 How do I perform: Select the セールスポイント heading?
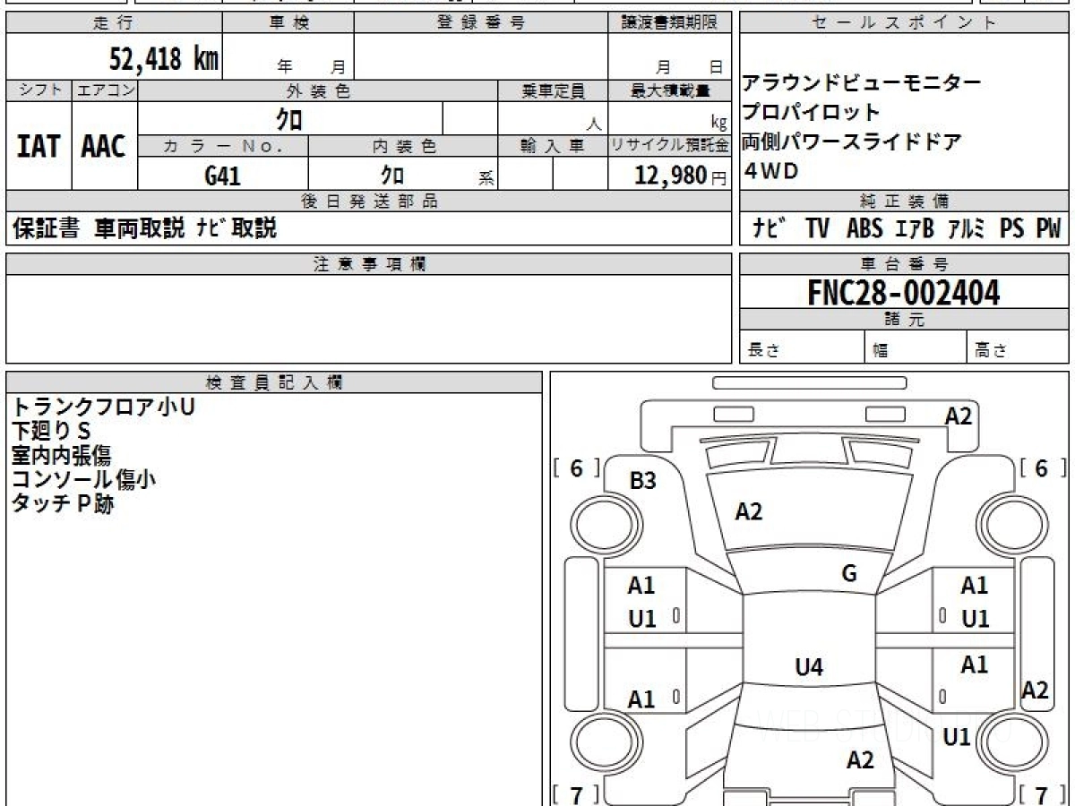coord(905,23)
